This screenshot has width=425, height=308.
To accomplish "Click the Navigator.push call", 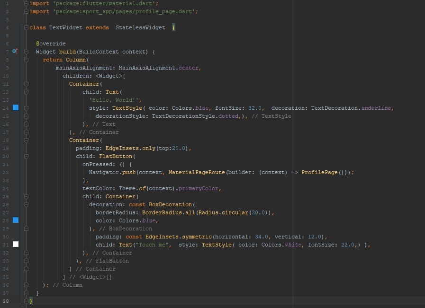I will [112, 172].
